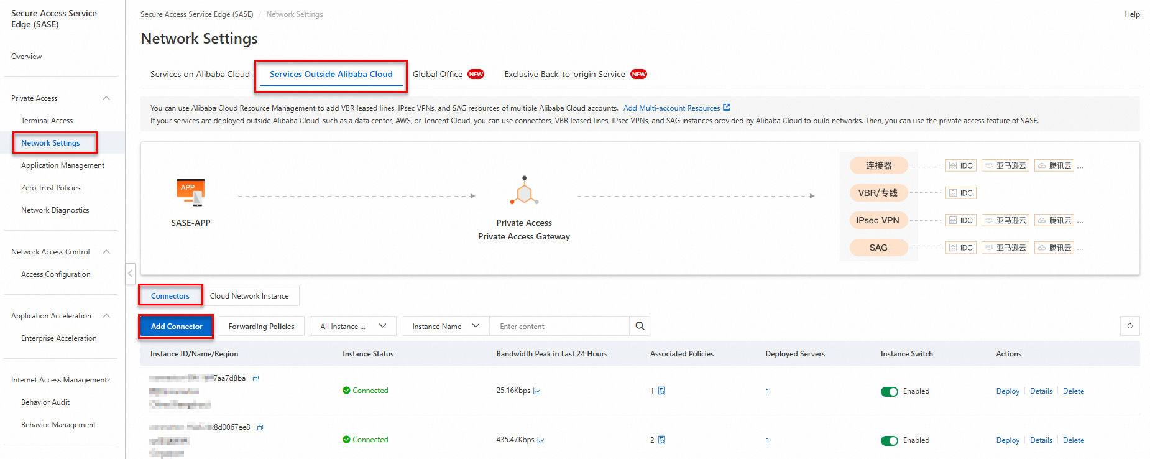This screenshot has height=459, width=1150.
Task: Copy instance ID ending 7aa7d8ba
Action: [255, 378]
